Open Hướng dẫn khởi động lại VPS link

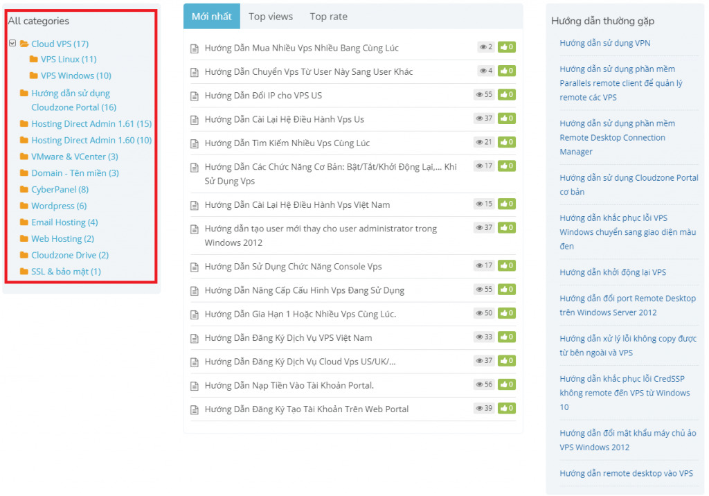(x=612, y=272)
